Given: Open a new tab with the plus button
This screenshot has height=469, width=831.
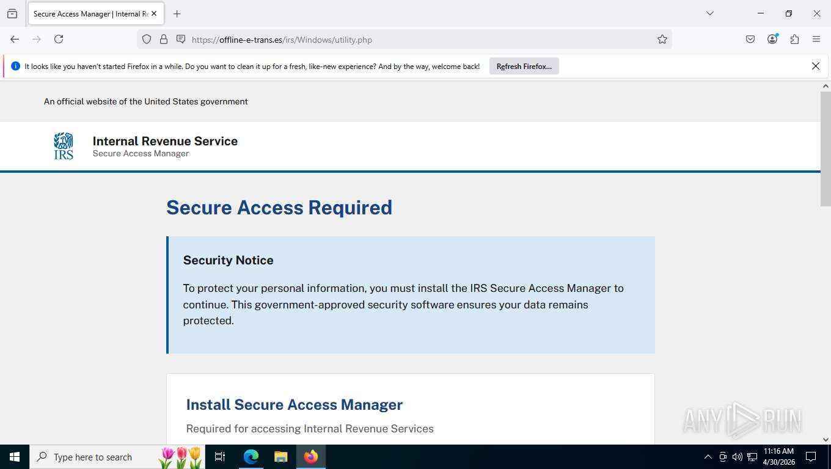Looking at the screenshot, I should 177,13.
